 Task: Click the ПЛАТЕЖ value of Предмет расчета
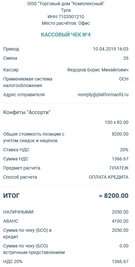click(119, 168)
